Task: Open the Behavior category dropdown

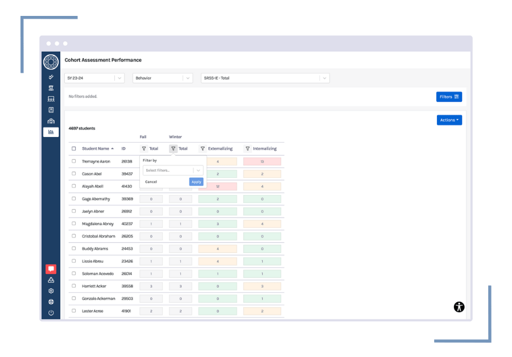Action: click(x=163, y=78)
